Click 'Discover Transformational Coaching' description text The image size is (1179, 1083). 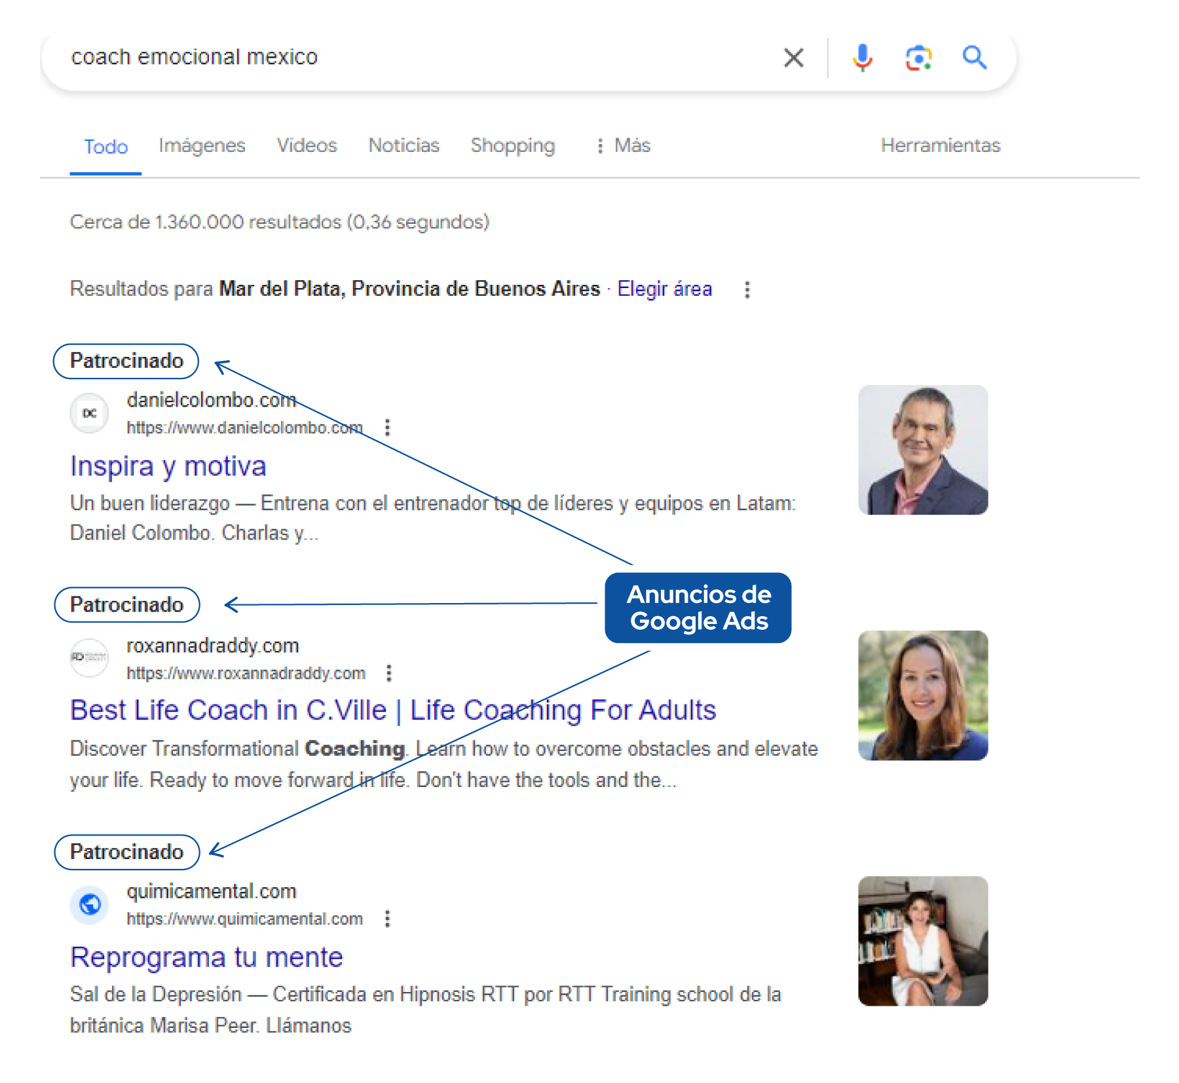pyautogui.click(x=443, y=764)
